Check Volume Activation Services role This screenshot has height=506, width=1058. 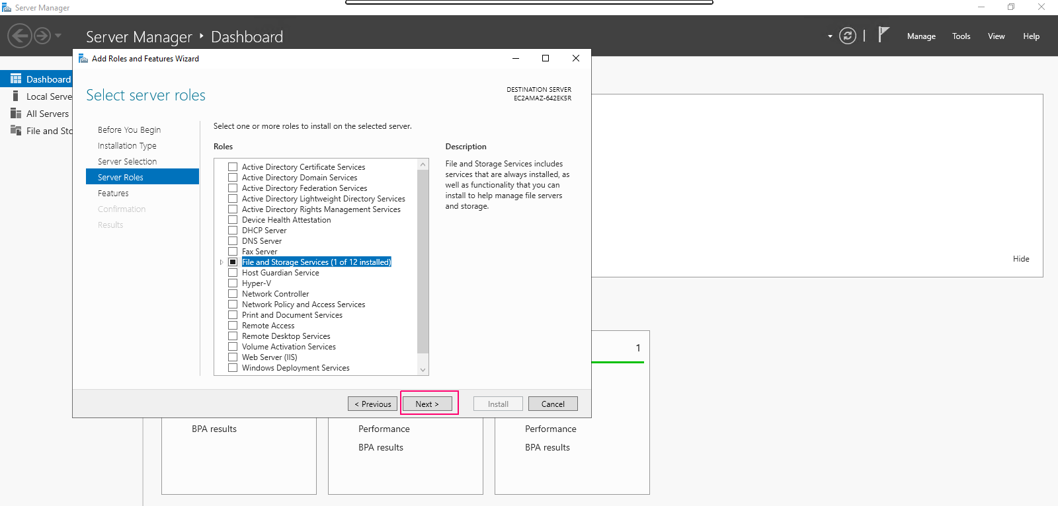(x=233, y=347)
